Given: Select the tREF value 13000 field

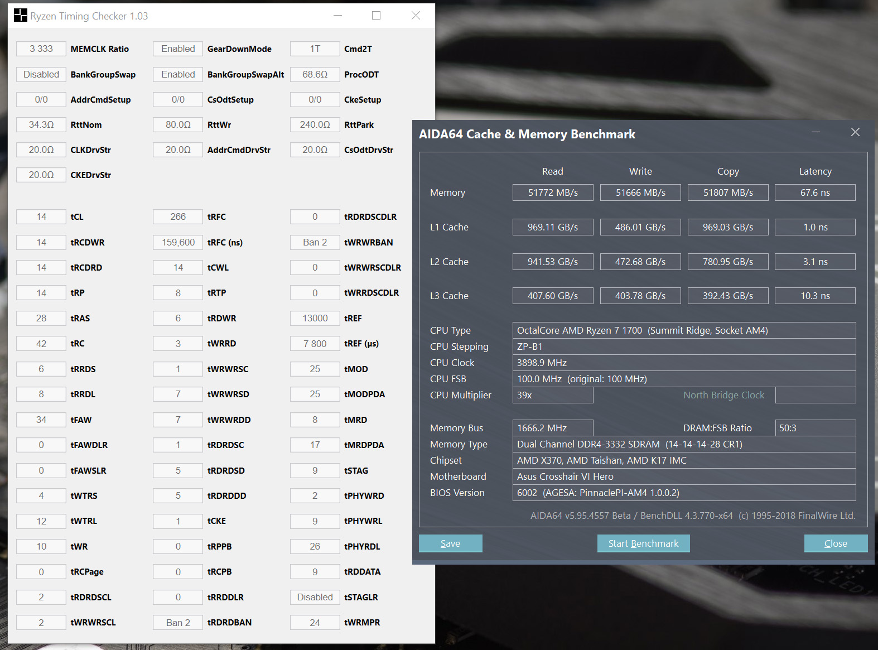Looking at the screenshot, I should (x=315, y=318).
